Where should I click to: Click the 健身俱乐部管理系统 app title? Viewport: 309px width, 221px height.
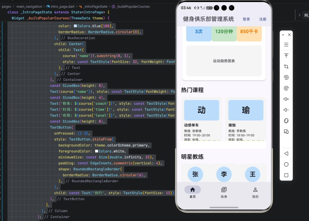[208, 19]
